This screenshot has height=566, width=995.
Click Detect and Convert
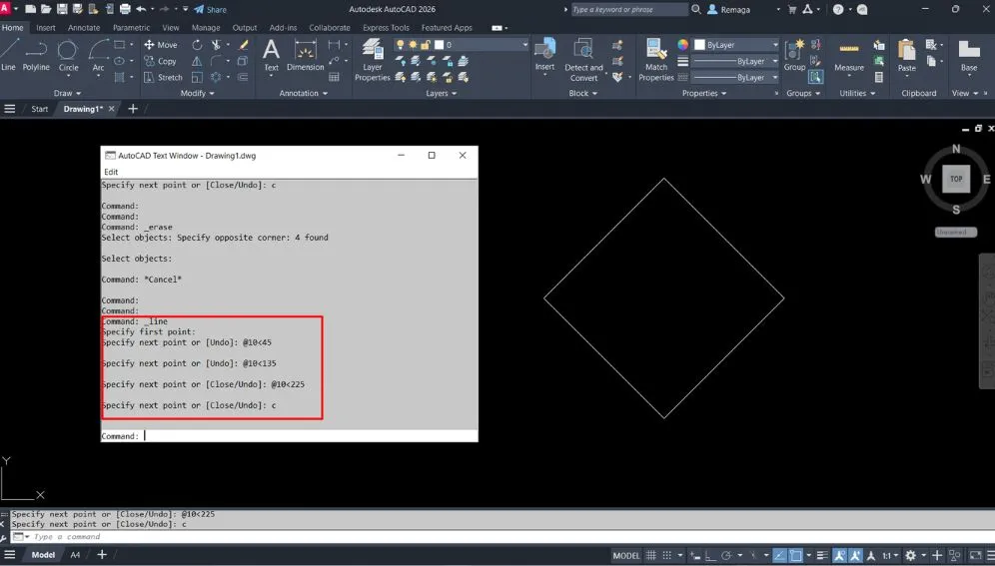point(583,60)
